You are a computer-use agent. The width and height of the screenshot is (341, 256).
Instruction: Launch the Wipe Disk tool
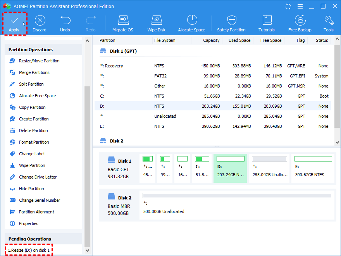tap(156, 23)
